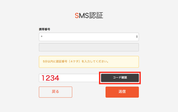Click the yellow 5分以内 notice message
The width and height of the screenshot is (178, 112).
(x=89, y=62)
